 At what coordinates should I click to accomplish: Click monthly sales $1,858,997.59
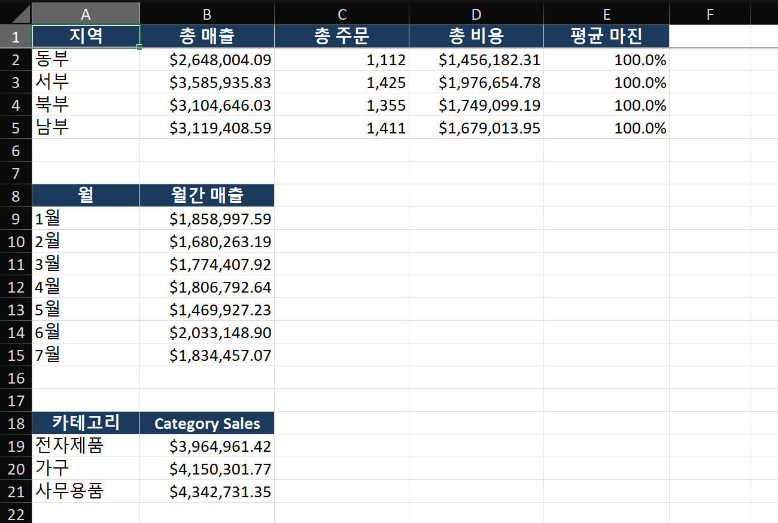pos(207,218)
